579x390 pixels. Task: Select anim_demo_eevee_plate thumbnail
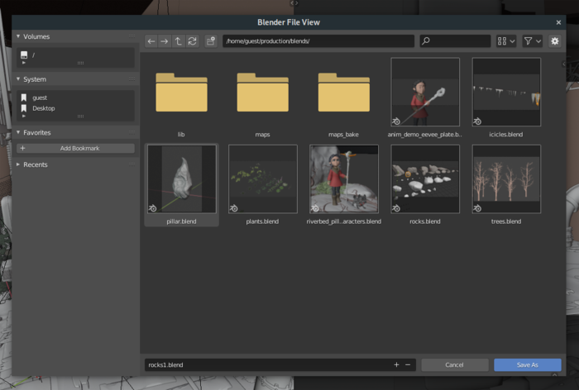point(425,92)
